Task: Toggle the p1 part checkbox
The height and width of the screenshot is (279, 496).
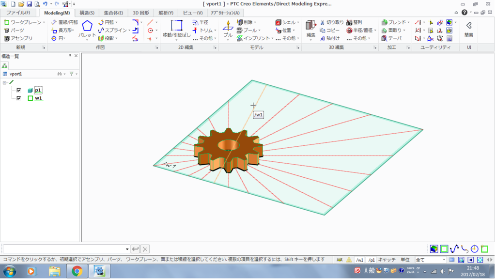Action: 19,90
